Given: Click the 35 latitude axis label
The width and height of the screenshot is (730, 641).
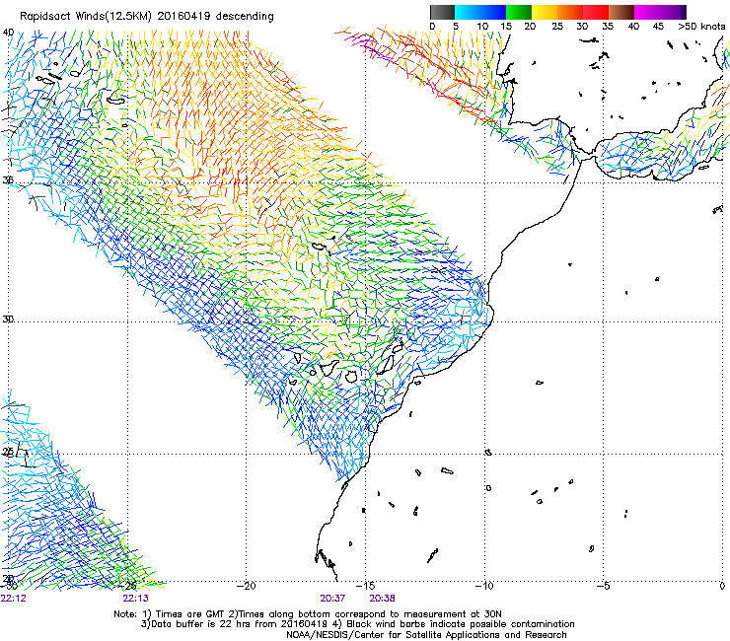Looking at the screenshot, I should click(8, 179).
